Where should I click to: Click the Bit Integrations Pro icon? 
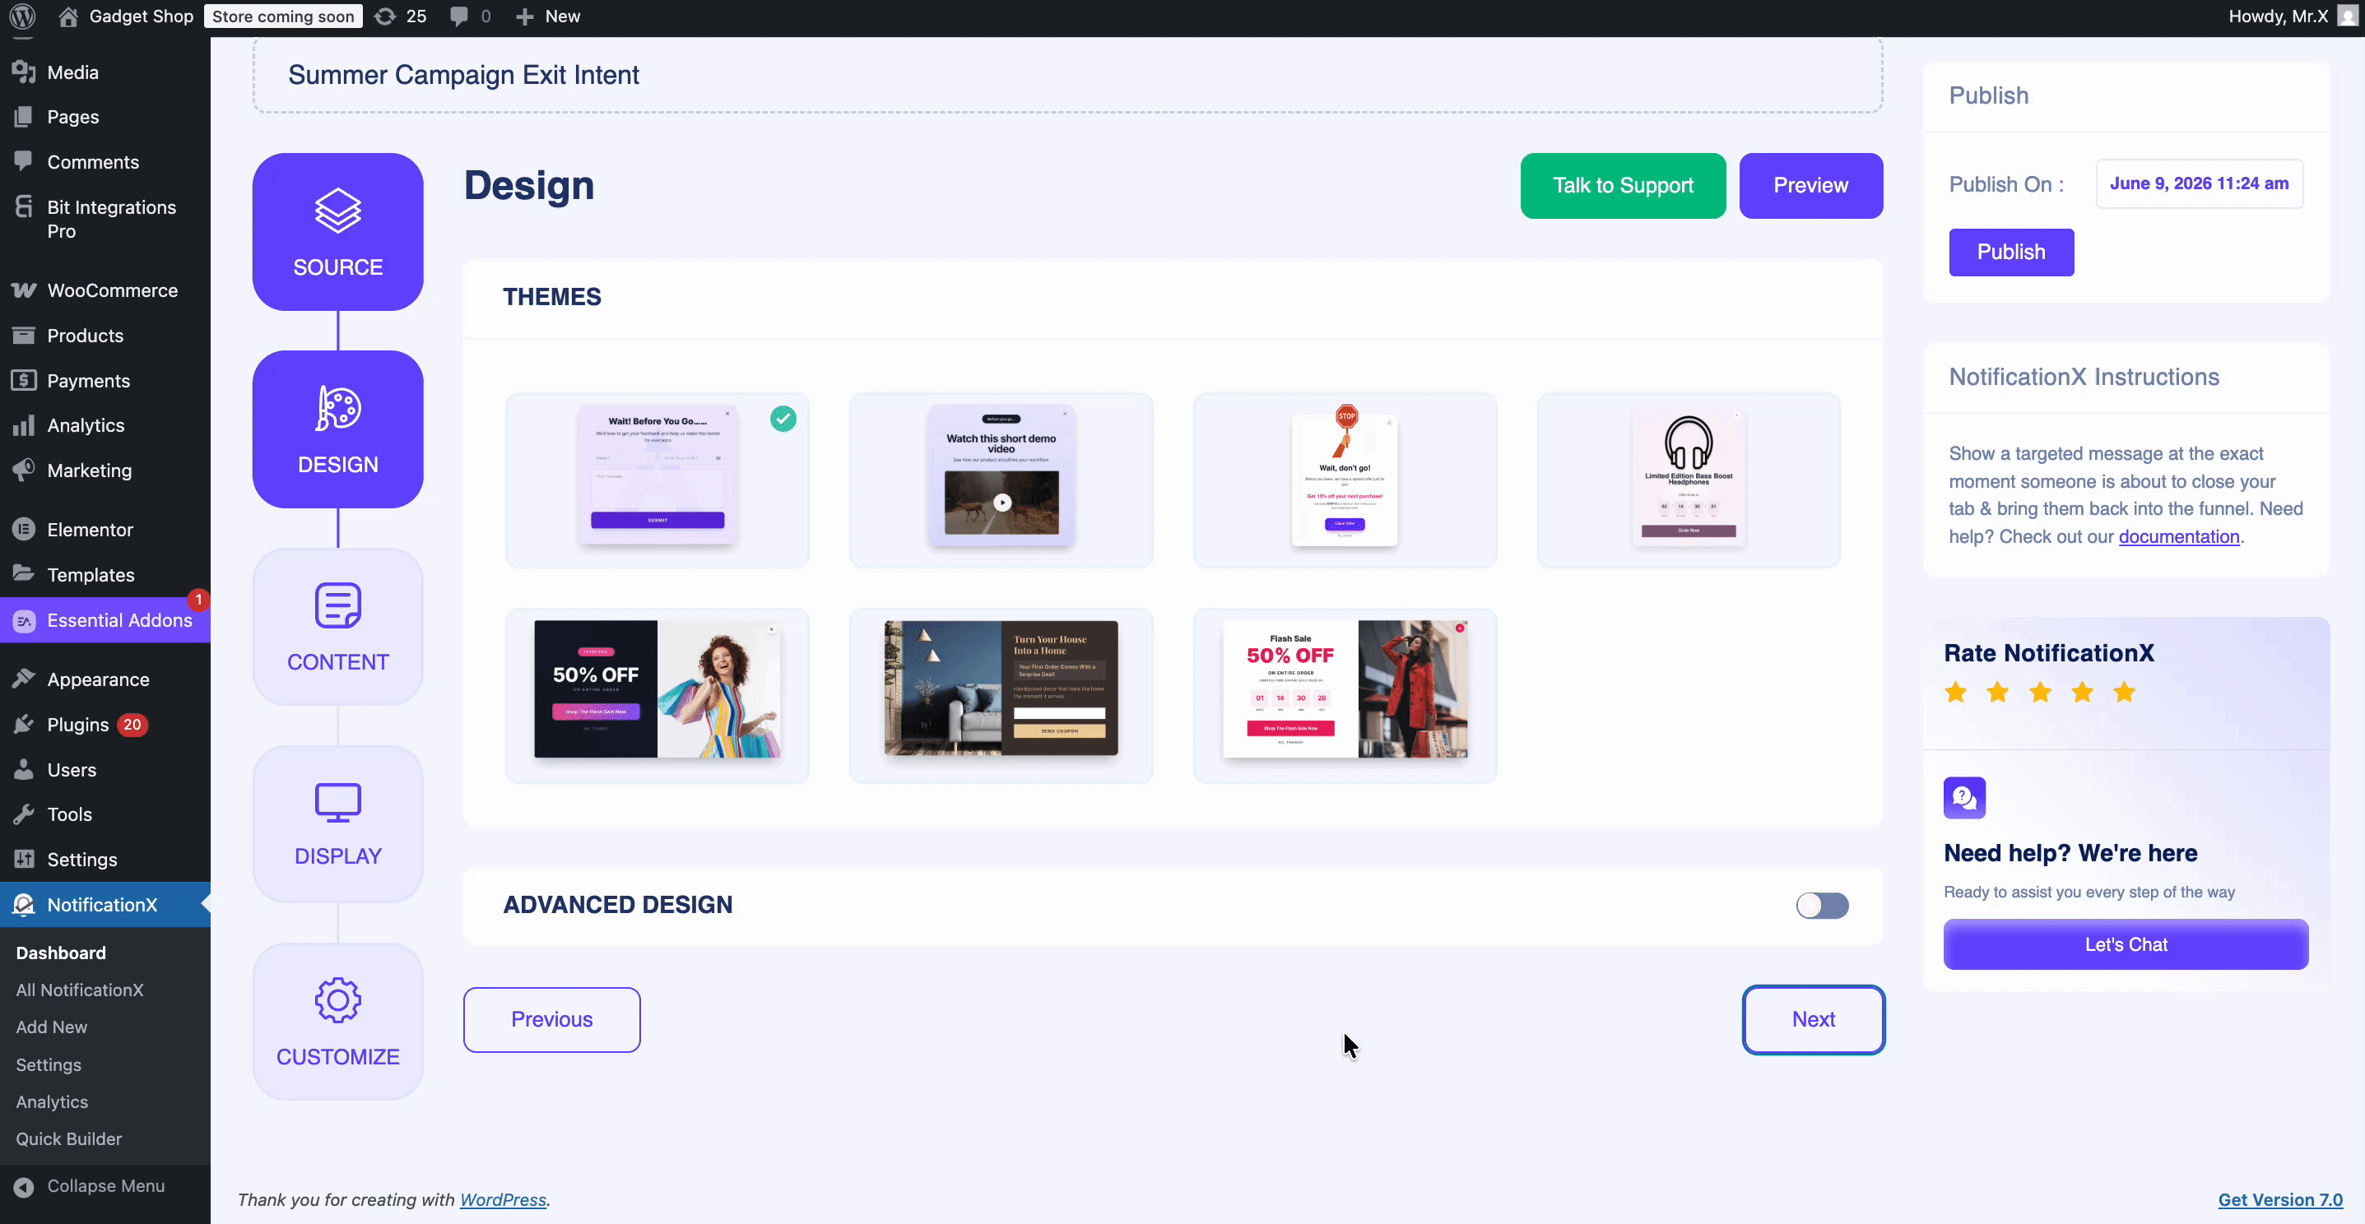coord(24,207)
